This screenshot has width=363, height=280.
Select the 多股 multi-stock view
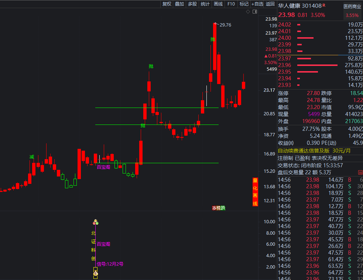192,4
